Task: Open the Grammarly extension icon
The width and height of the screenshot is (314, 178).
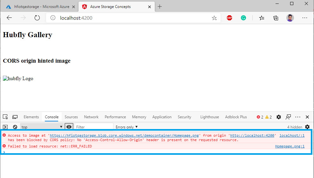Action: point(243,18)
